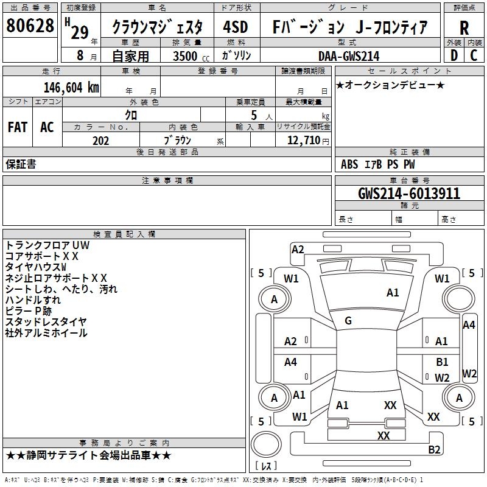Select the G mark on the windshield
This screenshot has width=487, height=487.
pyautogui.click(x=348, y=321)
